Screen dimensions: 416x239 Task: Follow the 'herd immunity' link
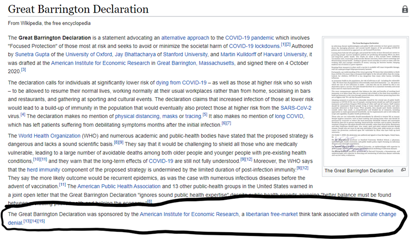tap(43, 170)
